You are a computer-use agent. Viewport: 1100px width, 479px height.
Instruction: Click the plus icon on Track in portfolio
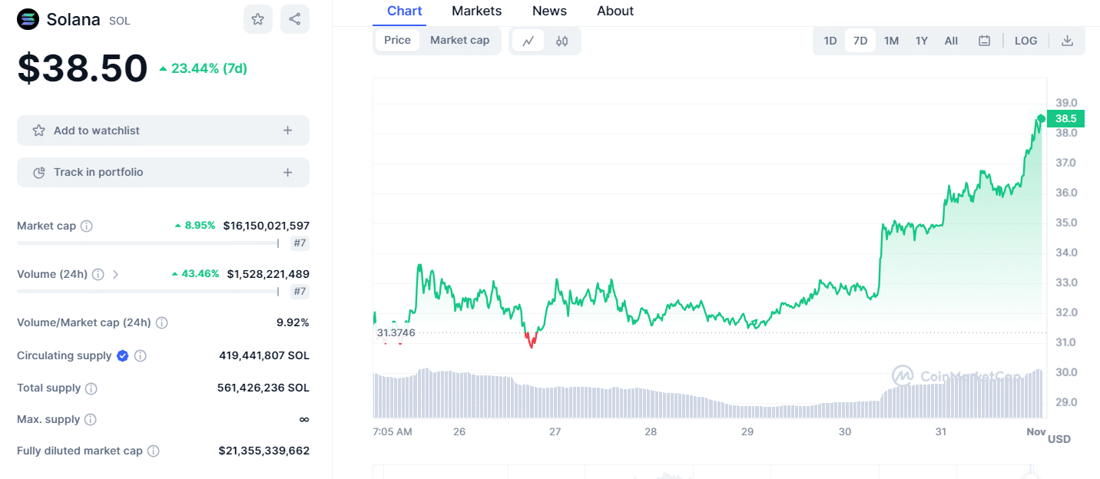click(x=287, y=173)
